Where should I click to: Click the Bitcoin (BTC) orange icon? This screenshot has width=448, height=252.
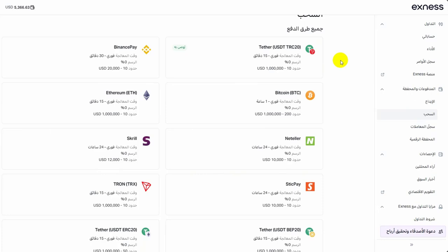click(310, 95)
